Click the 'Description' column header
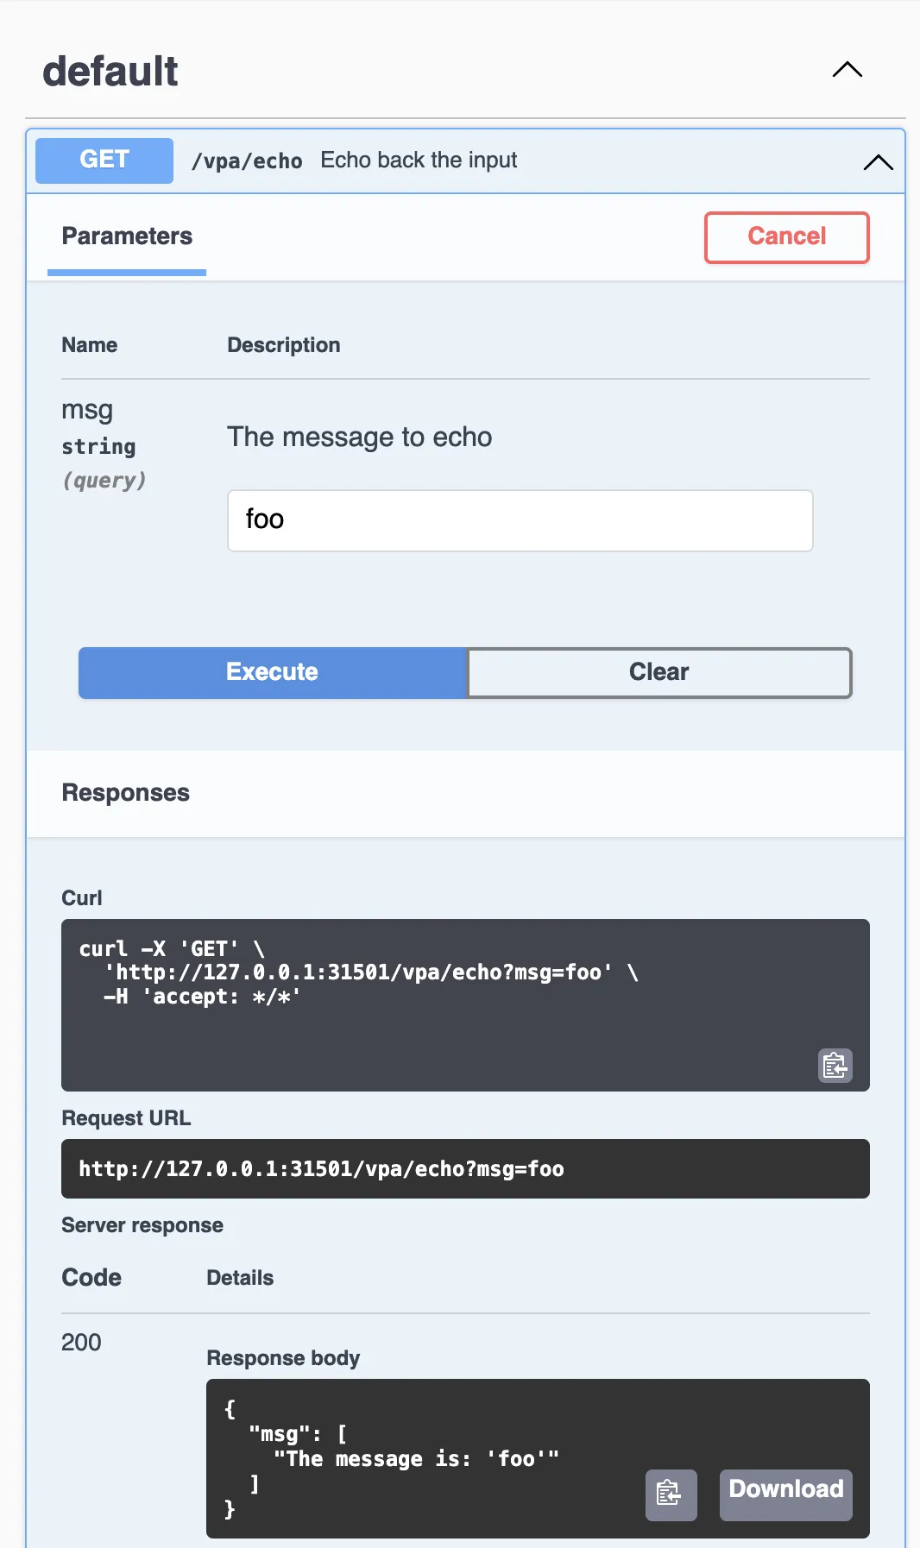The height and width of the screenshot is (1548, 920). 284,345
